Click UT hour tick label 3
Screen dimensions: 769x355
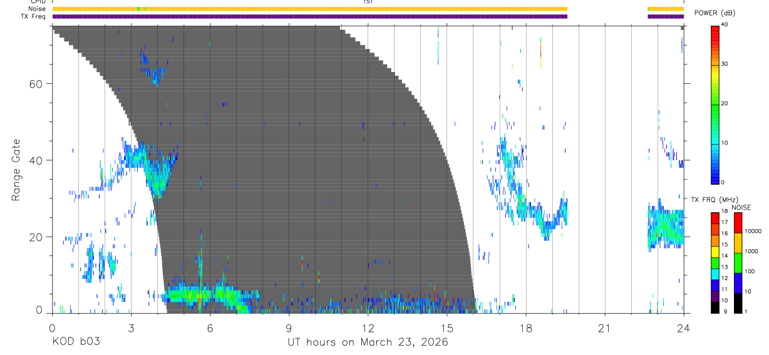pyautogui.click(x=131, y=328)
